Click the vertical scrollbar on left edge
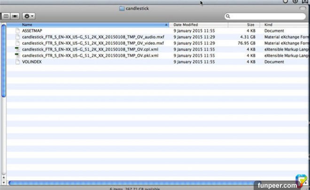310x190 pixels. [4, 61]
